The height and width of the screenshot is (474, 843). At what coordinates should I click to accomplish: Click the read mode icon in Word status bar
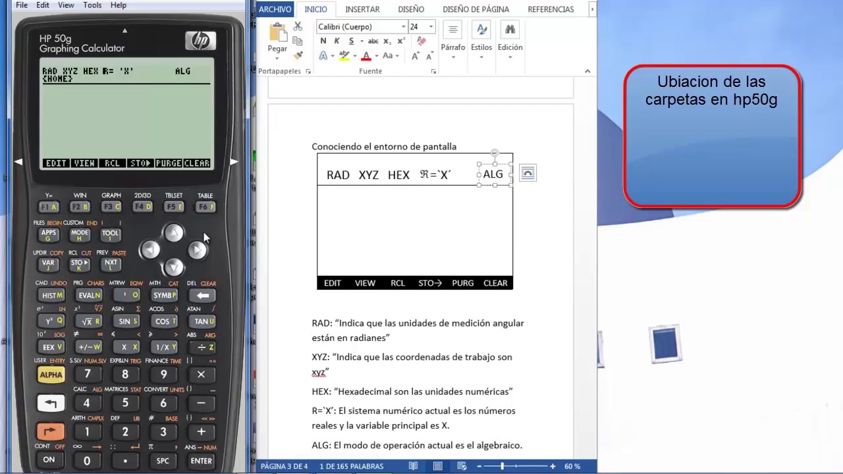pos(413,466)
